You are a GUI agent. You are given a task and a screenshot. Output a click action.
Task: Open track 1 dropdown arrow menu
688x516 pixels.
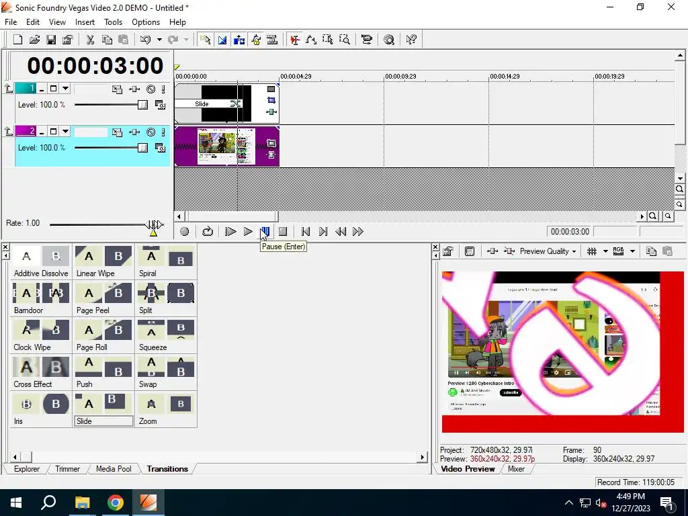(65, 89)
